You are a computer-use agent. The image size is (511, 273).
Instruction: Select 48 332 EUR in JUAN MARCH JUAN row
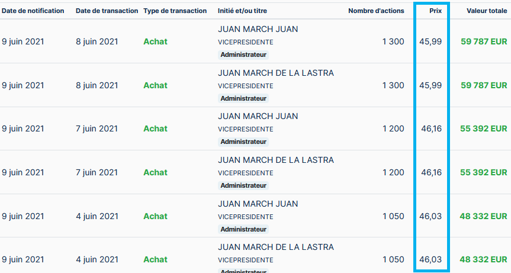click(483, 216)
